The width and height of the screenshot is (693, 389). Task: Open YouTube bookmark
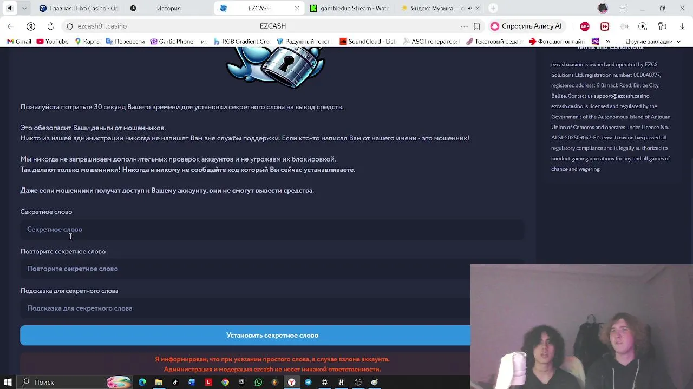[53, 42]
